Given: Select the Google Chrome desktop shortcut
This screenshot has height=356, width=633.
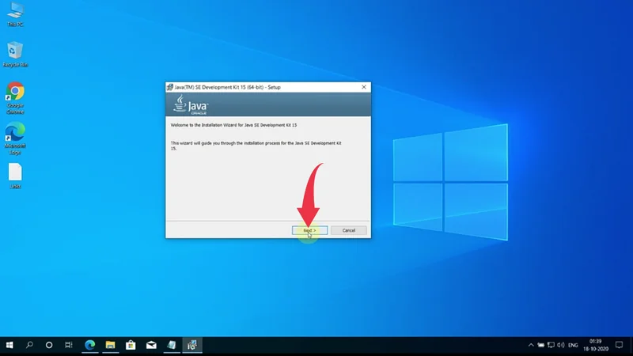Looking at the screenshot, I should [15, 93].
